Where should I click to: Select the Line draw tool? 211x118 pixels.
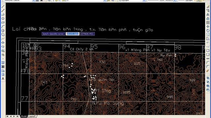[3, 7]
